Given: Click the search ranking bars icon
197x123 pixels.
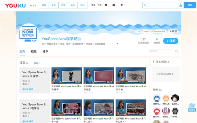Looking at the screenshot, I should (181, 5).
